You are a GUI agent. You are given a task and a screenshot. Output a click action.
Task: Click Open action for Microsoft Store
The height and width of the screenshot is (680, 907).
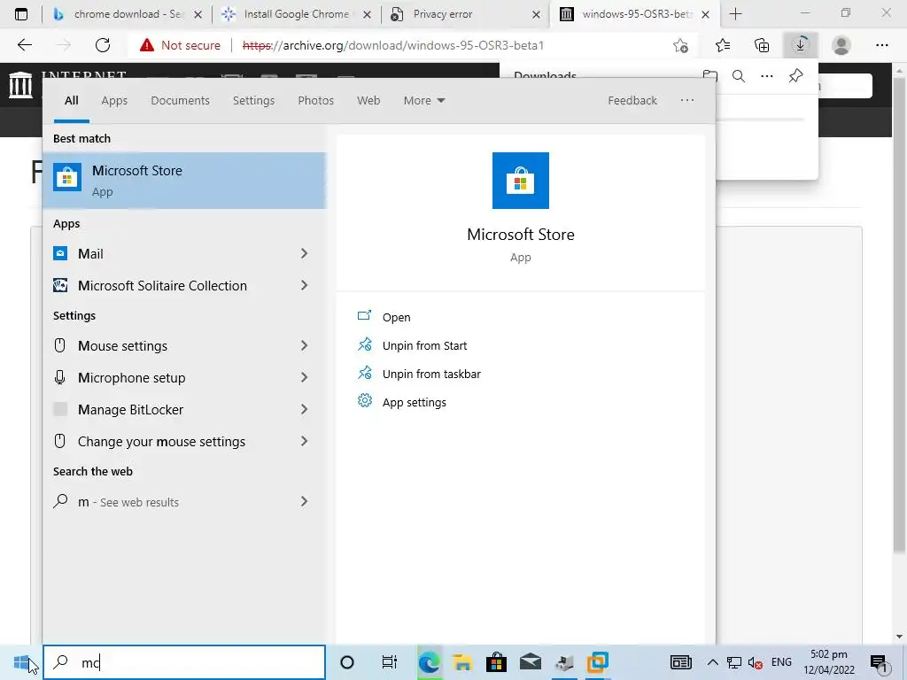coord(396,318)
